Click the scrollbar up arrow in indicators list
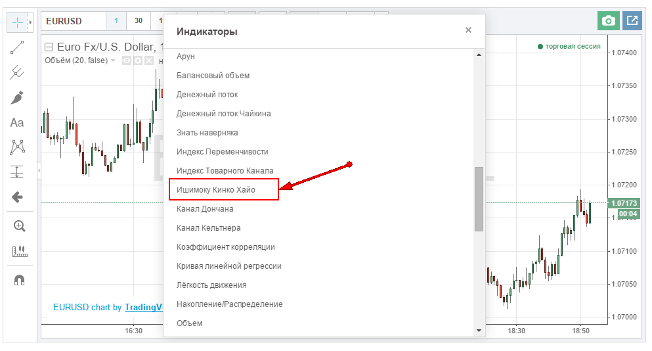 tap(479, 55)
